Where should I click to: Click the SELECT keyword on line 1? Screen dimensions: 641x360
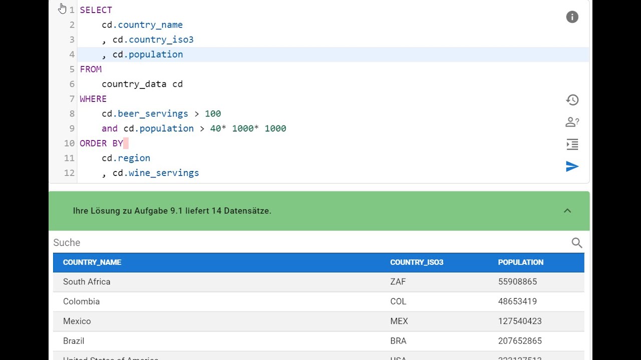tap(96, 10)
